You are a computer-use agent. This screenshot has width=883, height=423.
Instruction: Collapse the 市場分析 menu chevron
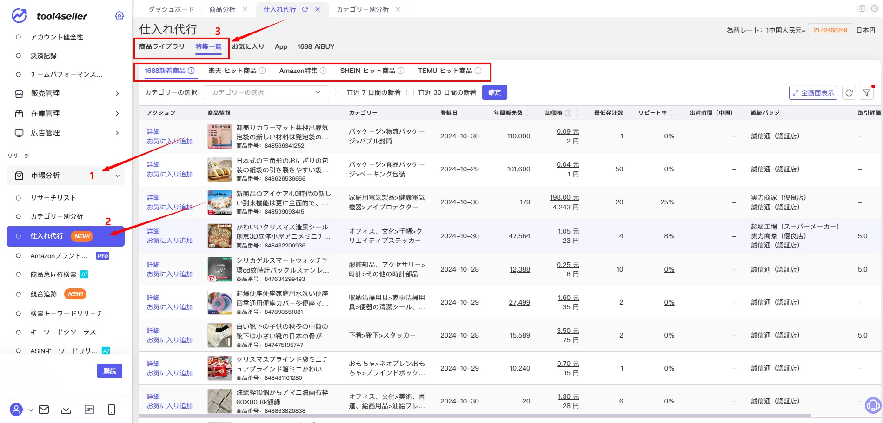coord(118,176)
